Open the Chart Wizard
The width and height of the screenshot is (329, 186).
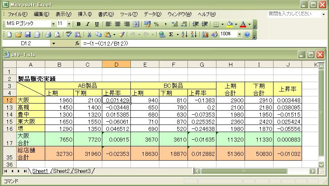[x=205, y=35]
